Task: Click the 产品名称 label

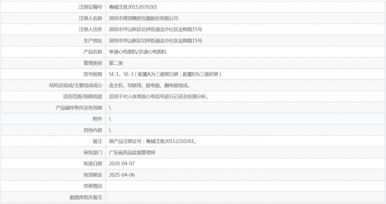Action: coord(93,52)
